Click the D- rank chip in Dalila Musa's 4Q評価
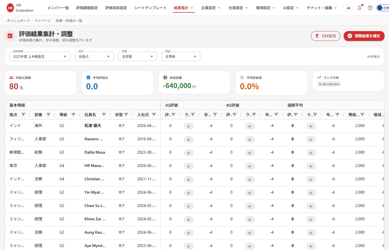 250,153
